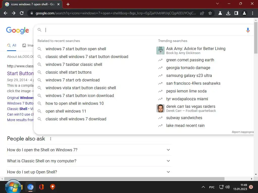This screenshot has width=258, height=193.
Task: Go back to the previous page
Action: (6, 13)
